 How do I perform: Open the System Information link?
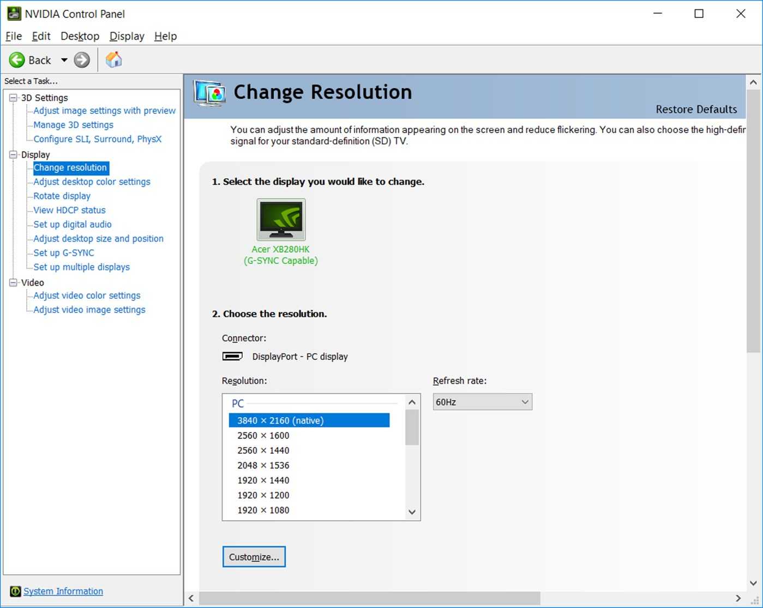(x=63, y=591)
